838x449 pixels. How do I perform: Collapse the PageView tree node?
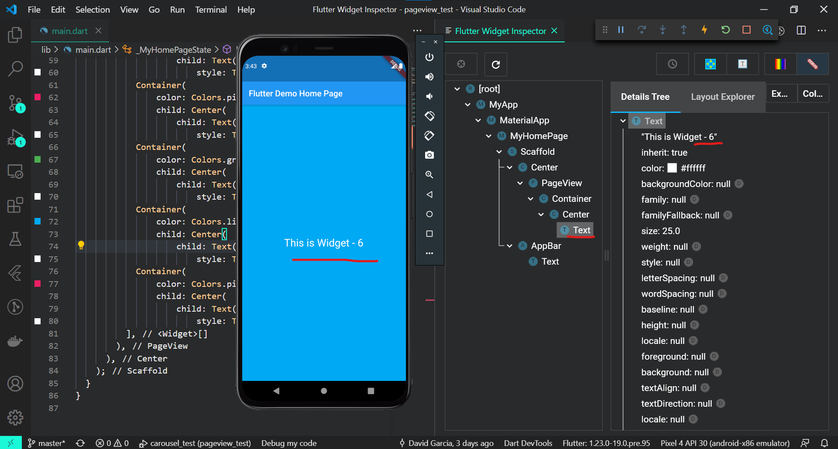520,183
